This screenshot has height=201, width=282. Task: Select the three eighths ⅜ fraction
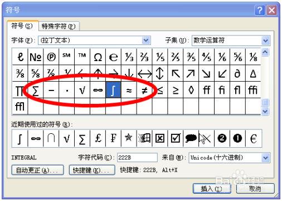tap(20, 73)
